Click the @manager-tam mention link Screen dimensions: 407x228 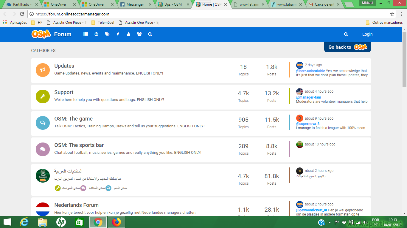(308, 97)
